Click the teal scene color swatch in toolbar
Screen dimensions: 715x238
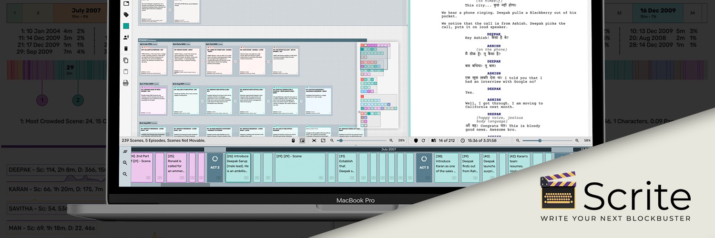pyautogui.click(x=126, y=26)
